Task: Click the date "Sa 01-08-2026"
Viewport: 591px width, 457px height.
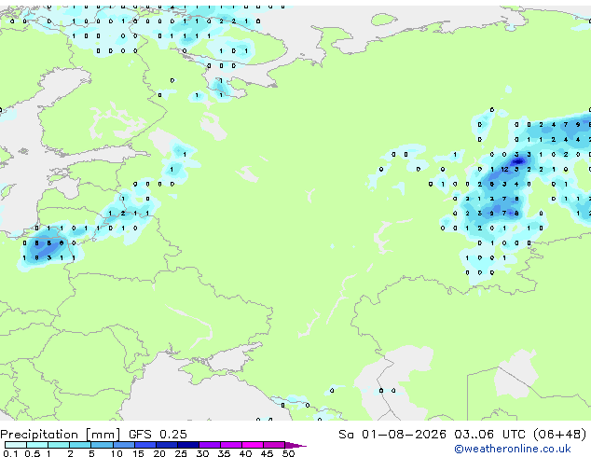Action: click(392, 435)
